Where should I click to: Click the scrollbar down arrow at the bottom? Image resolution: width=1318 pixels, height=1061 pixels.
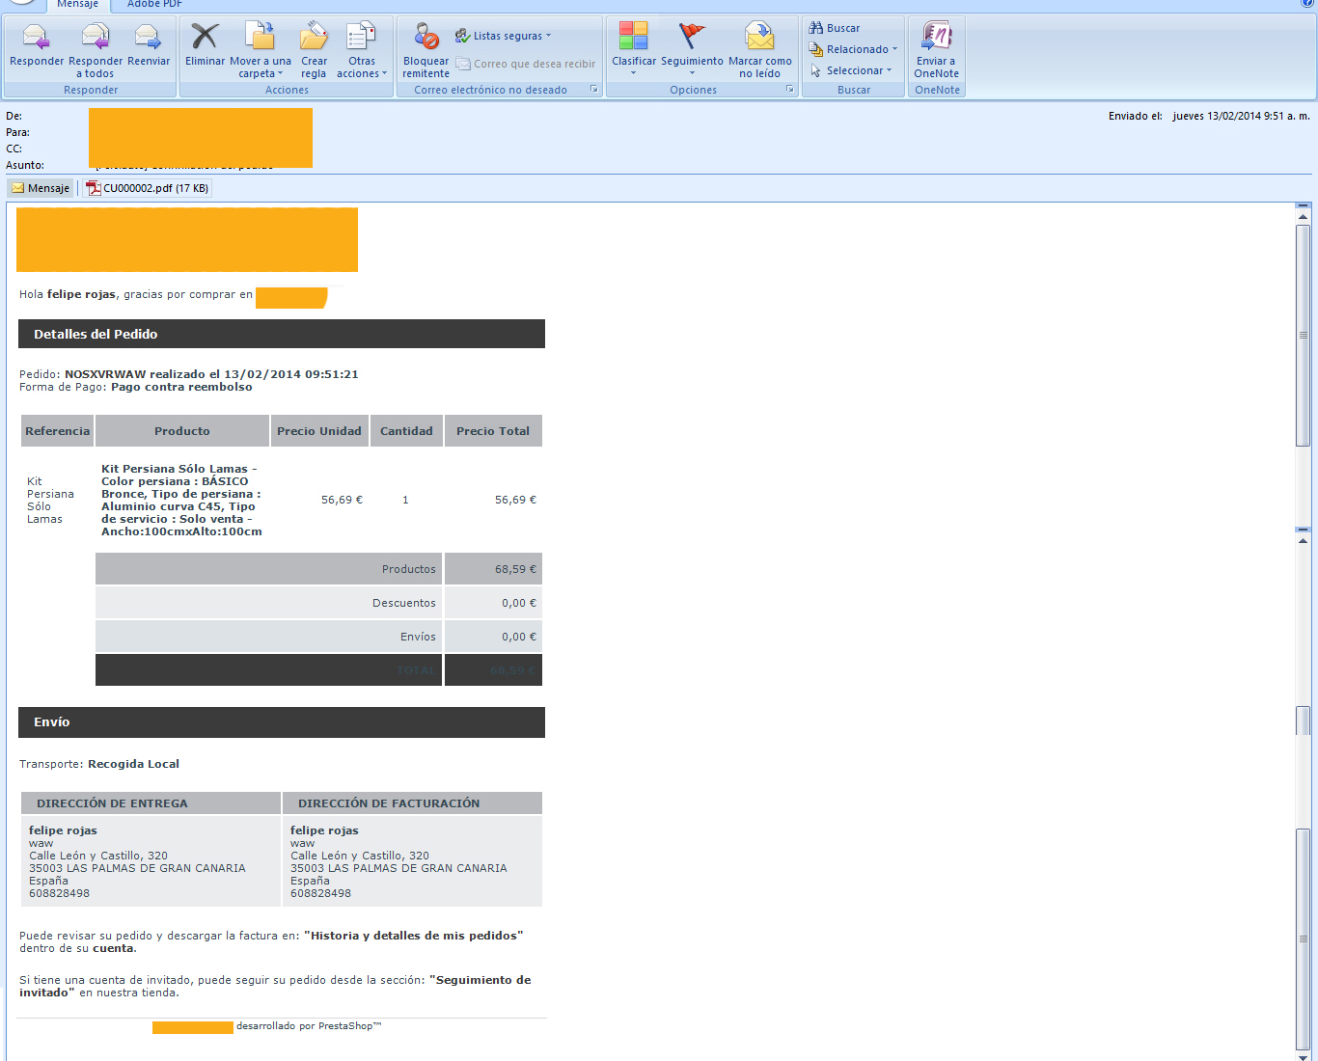(x=1304, y=1056)
